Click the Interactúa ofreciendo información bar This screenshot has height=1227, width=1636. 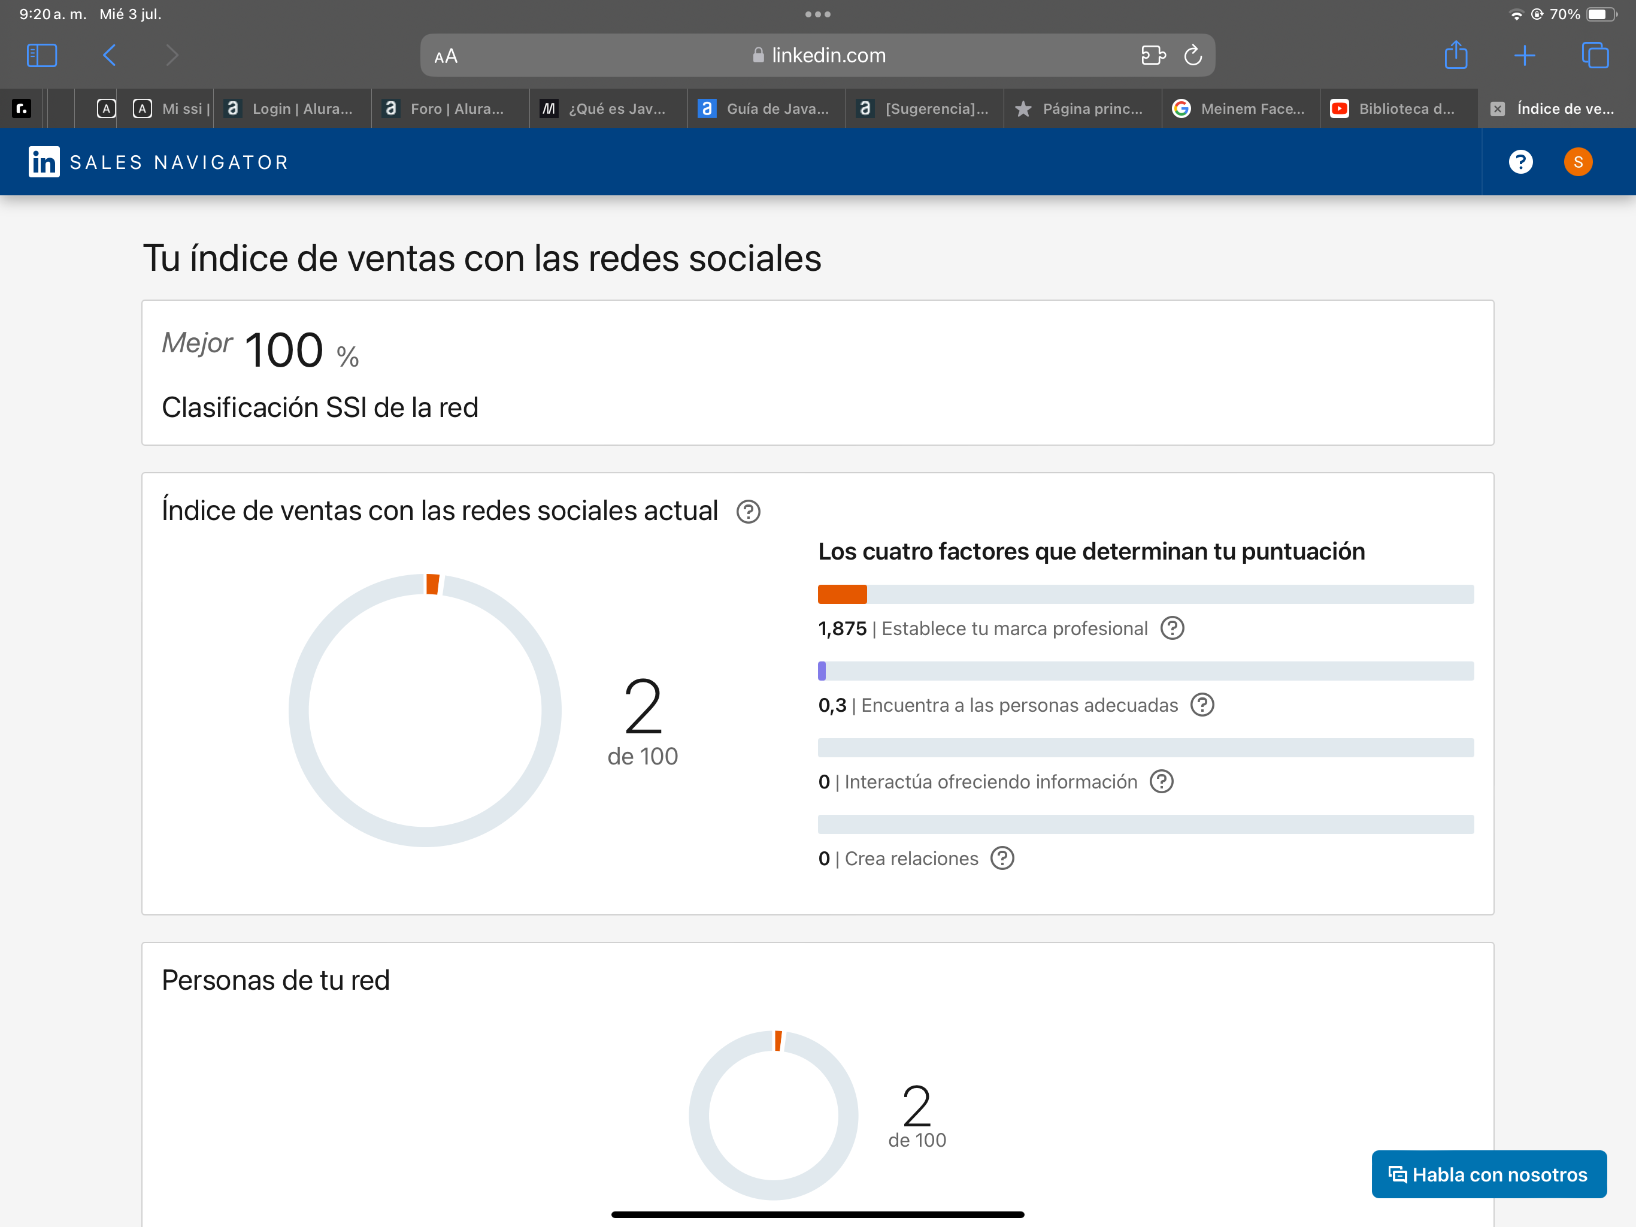1146,748
